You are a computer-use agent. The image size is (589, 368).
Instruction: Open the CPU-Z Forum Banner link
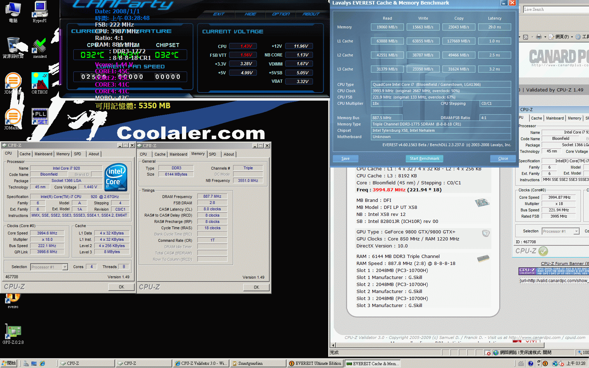click(564, 264)
